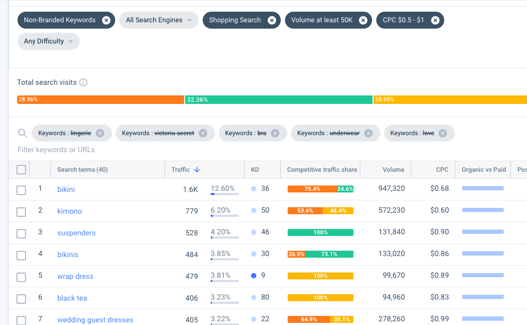Screen dimensions: 527x325
Task: Click the orange 75.4% share bar for bikini
Action: [x=312, y=189]
